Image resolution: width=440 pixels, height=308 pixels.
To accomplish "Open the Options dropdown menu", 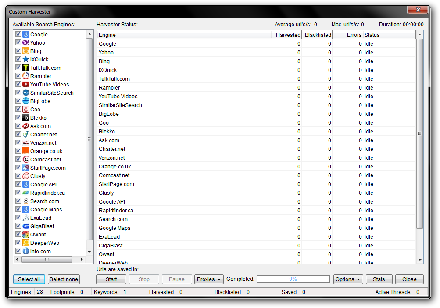I will click(x=348, y=279).
